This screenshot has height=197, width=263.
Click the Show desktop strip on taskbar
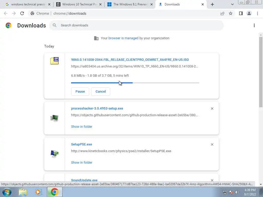(x=261, y=192)
